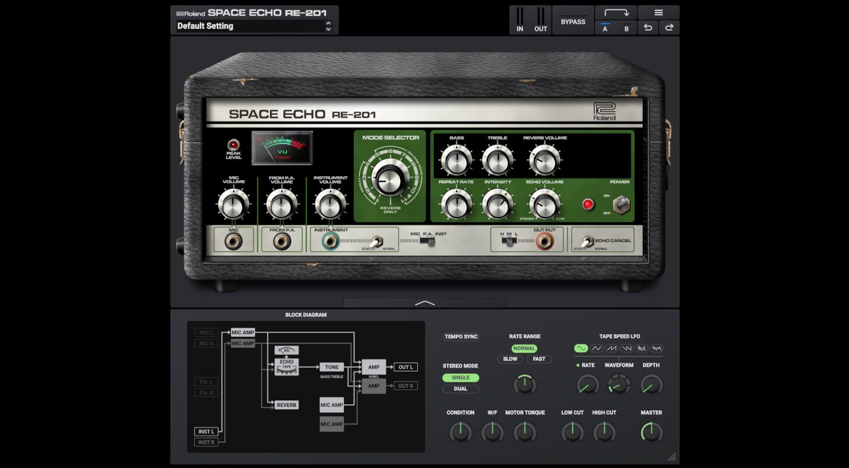Image resolution: width=849 pixels, height=468 pixels.
Task: Select sawtooth up LFO waveform
Action: coord(611,348)
